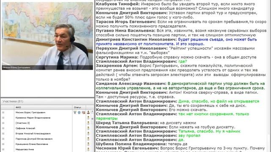Click chat sender name Чесноков Юрий Евгеньевич
This screenshot has height=152, width=271.
(127, 148)
